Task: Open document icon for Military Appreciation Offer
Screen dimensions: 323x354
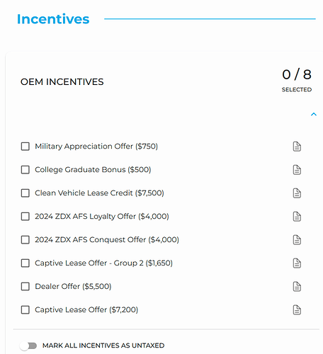Action: point(297,147)
